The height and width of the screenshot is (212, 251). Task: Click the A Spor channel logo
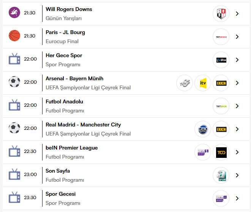221,175
